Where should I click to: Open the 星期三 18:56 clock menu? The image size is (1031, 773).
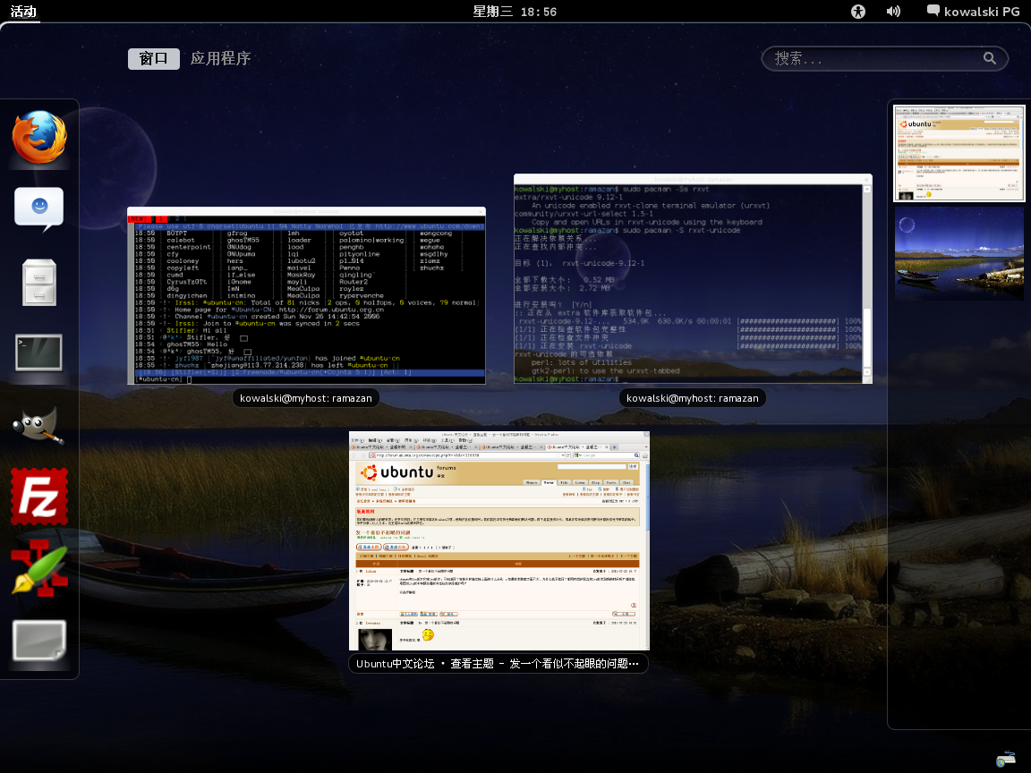click(x=515, y=11)
